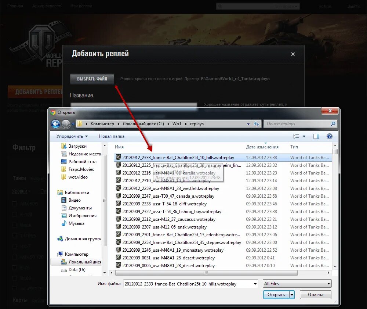Open Explorer help via the question mark icon

pos(329,136)
